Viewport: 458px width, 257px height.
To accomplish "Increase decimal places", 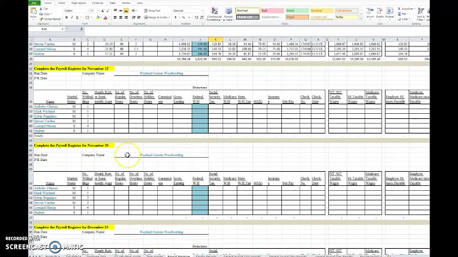I will [197, 18].
